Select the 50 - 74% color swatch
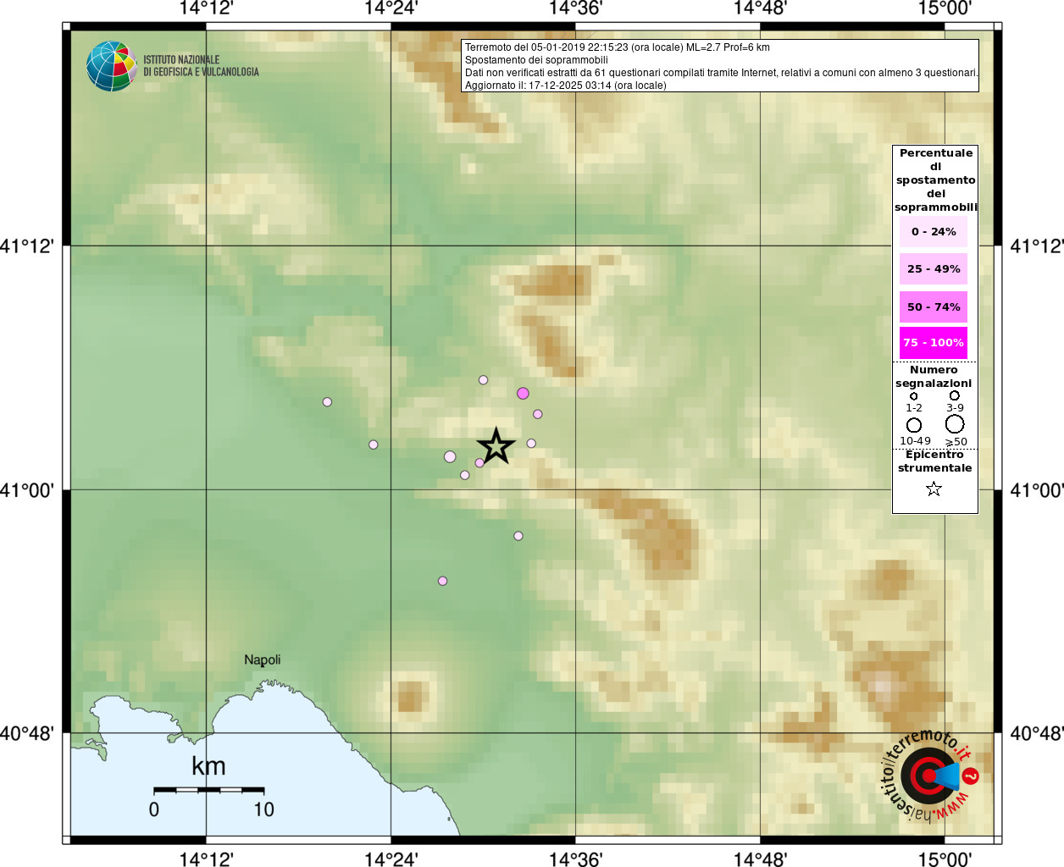This screenshot has width=1064, height=867. pyautogui.click(x=934, y=306)
